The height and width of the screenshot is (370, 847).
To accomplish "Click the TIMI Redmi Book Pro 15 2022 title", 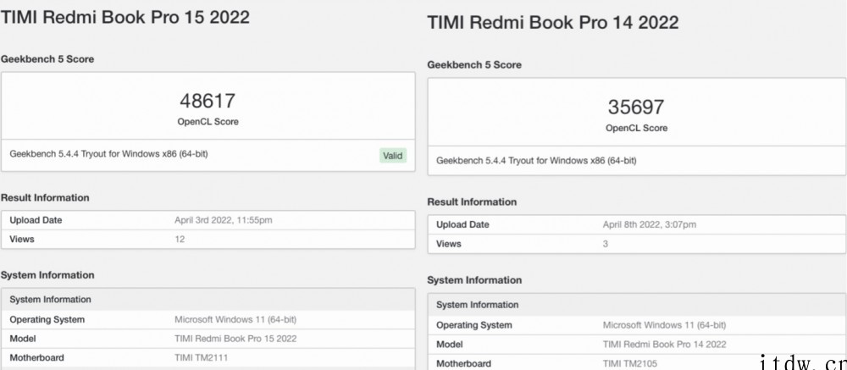I will [125, 17].
